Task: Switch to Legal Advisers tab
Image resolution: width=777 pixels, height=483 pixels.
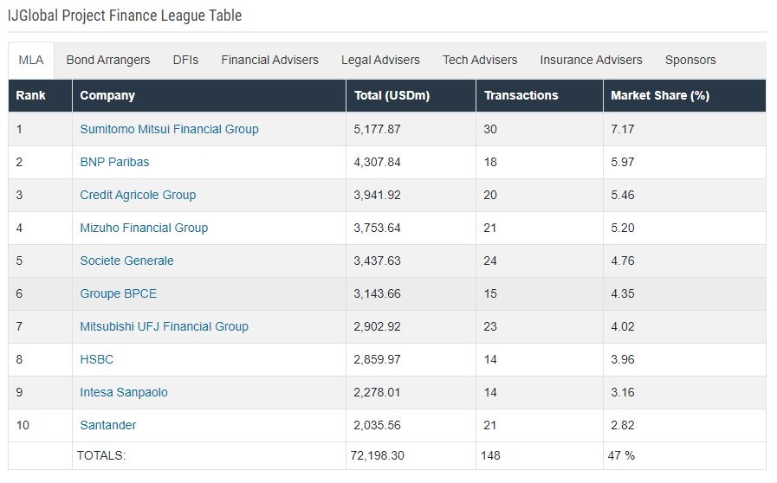Action: click(380, 60)
